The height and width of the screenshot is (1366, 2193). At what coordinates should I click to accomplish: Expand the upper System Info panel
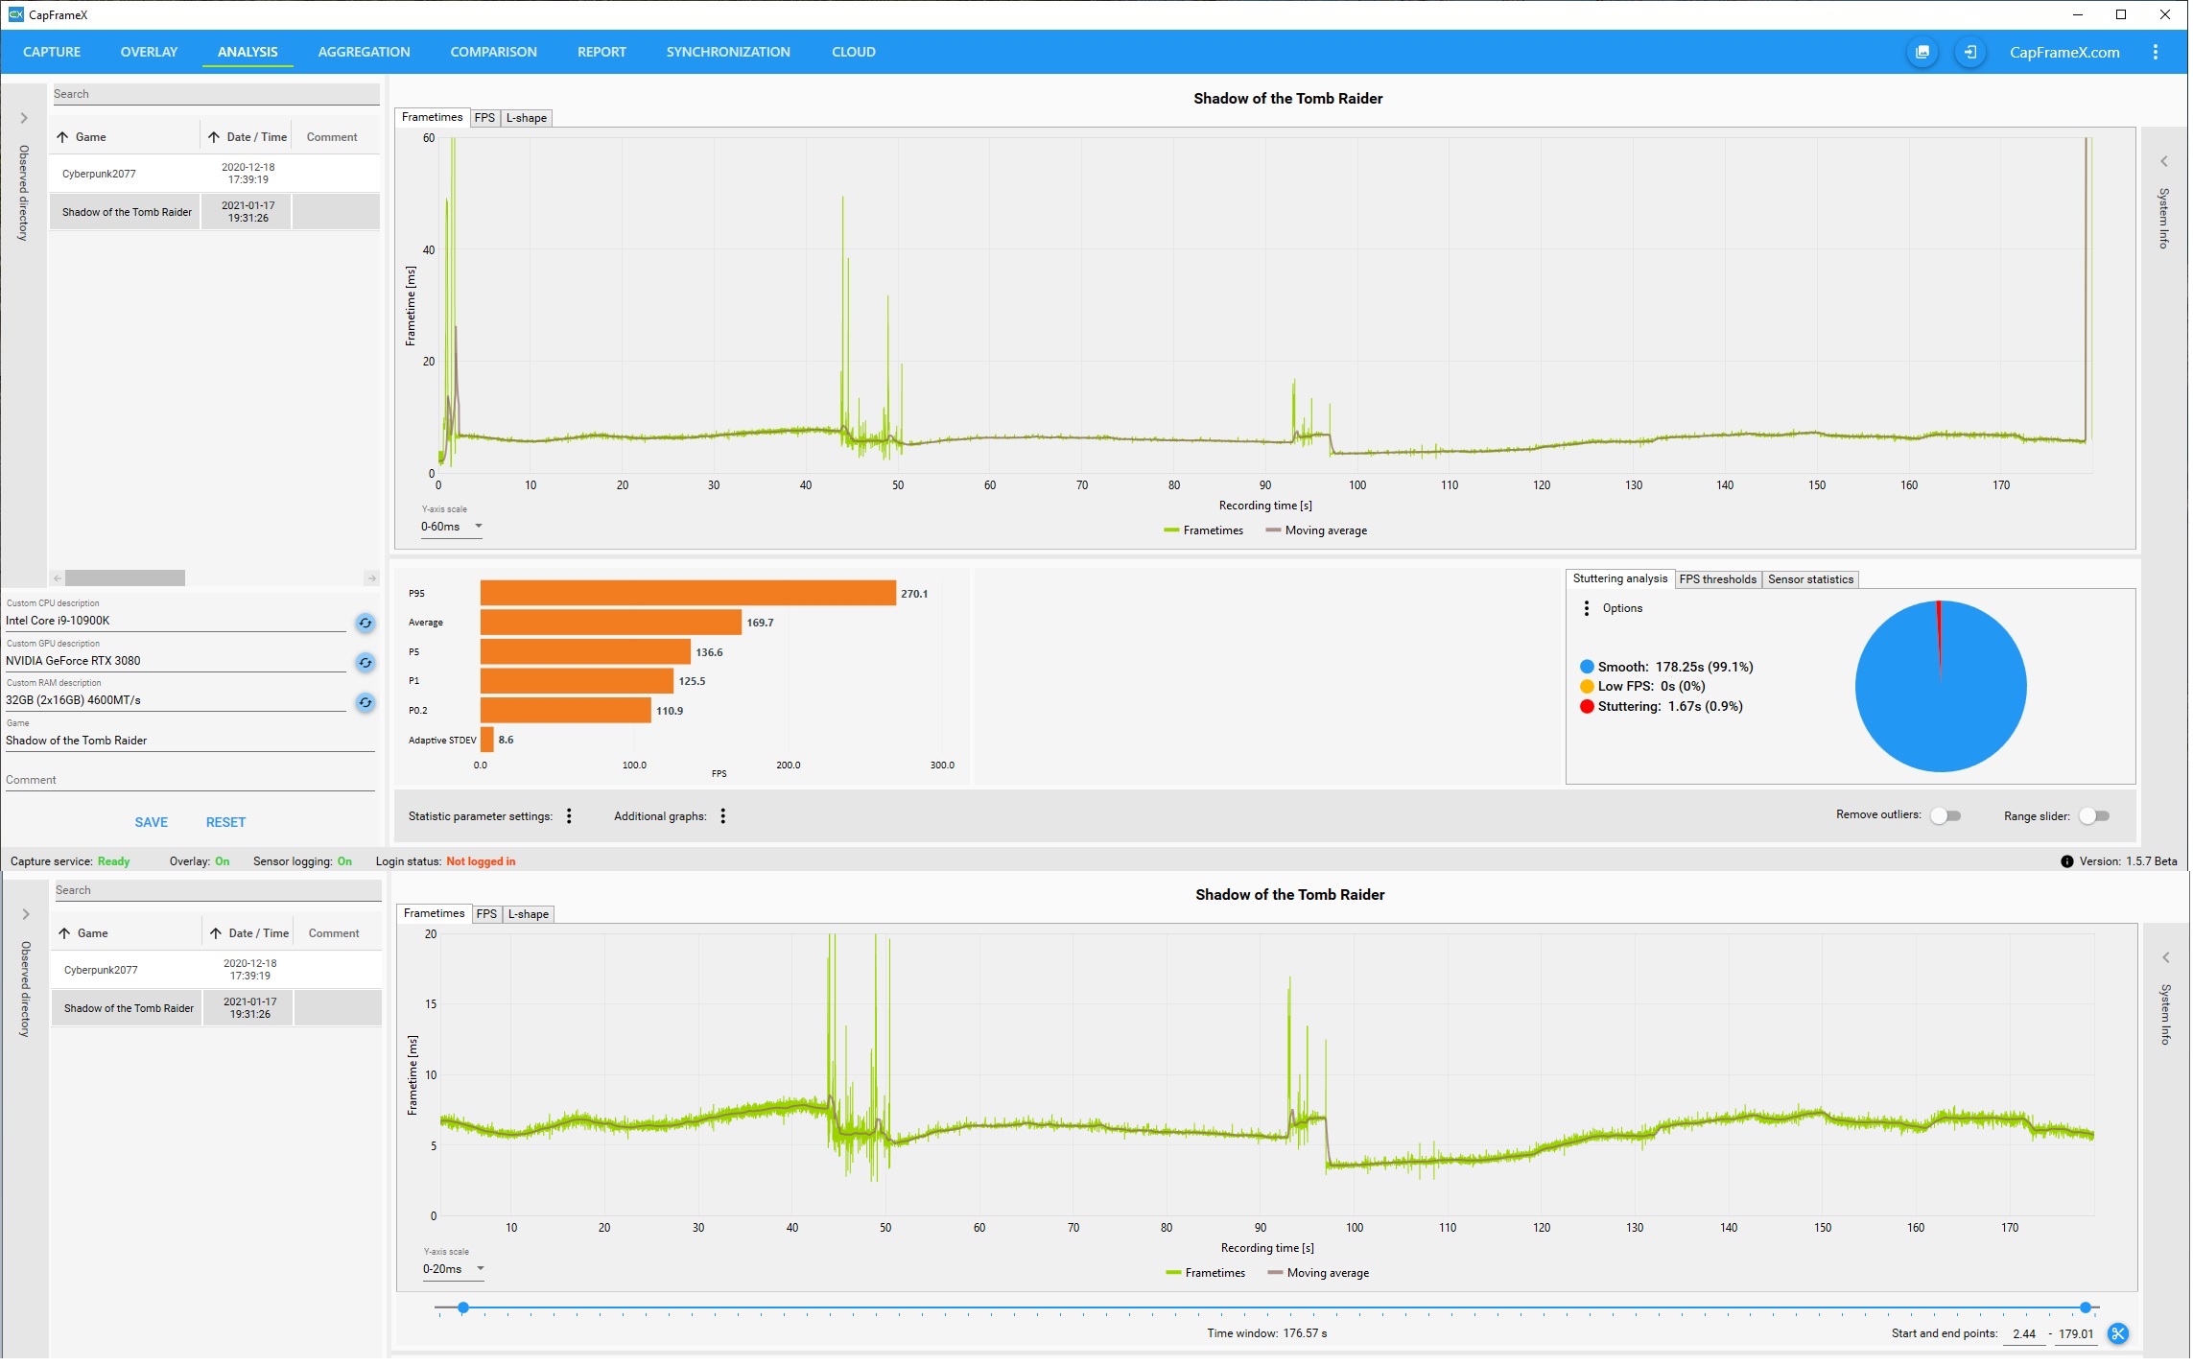click(2166, 162)
